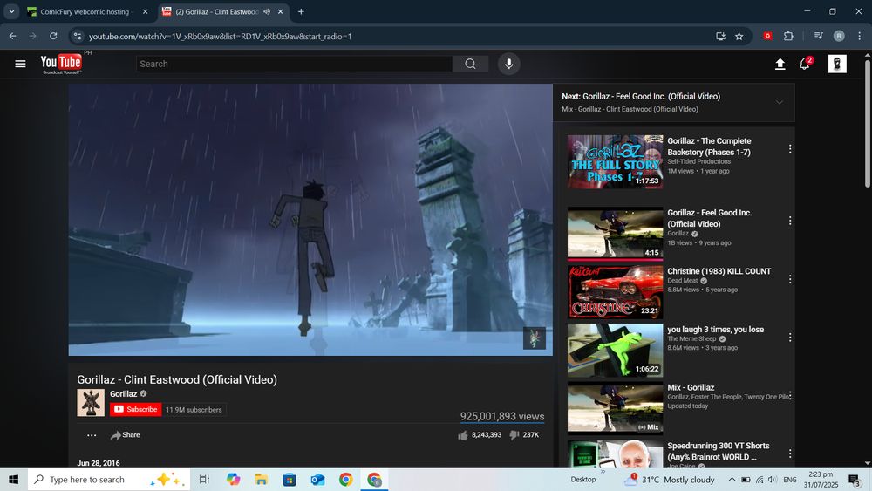Open the 'Mix - Gorillaz' playlist title

click(691, 387)
